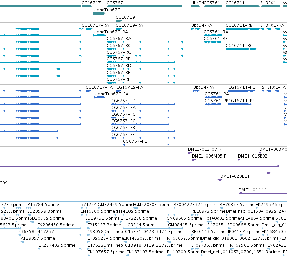Select EST label GM09665.5prime

pyautogui.click(x=184, y=218)
